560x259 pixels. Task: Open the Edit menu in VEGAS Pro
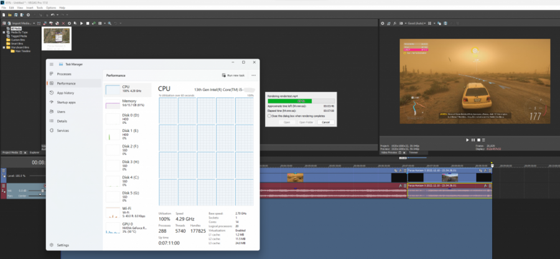coord(11,7)
